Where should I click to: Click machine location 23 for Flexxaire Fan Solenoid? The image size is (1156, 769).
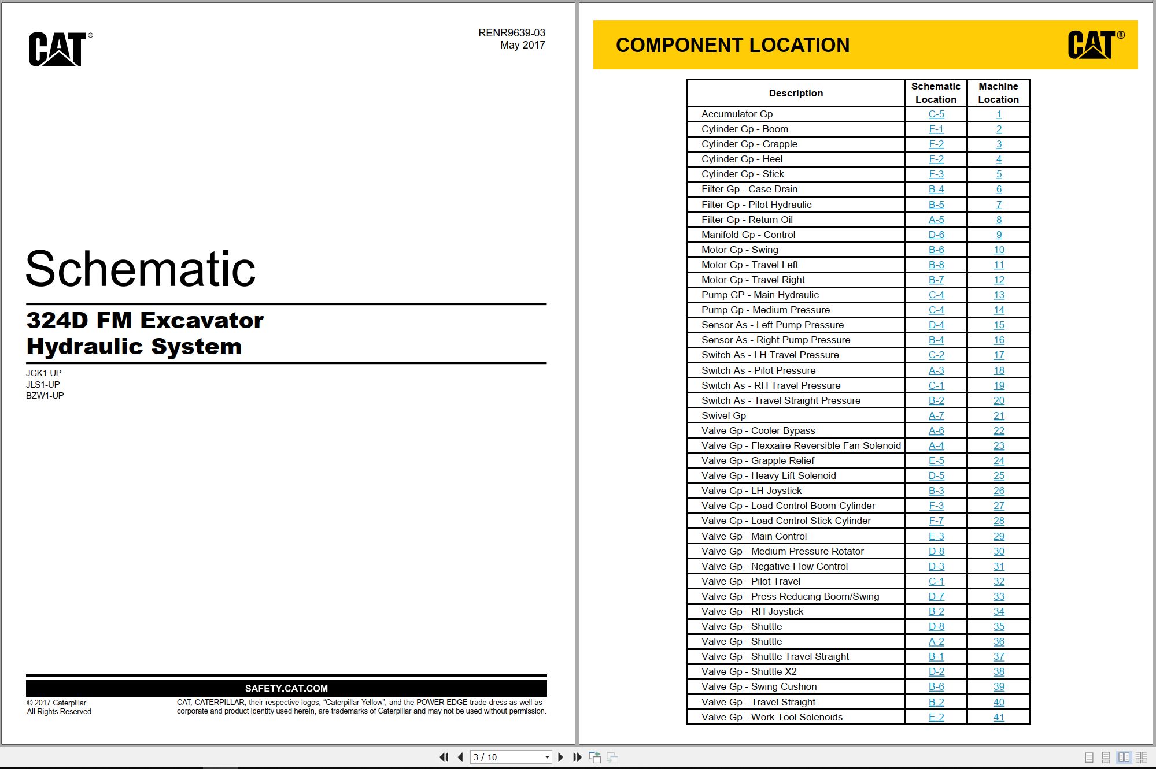(x=999, y=445)
